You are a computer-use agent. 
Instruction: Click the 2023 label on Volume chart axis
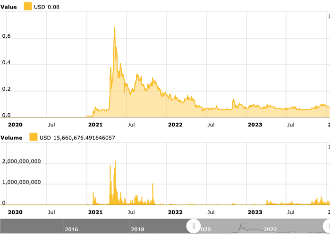pyautogui.click(x=255, y=212)
